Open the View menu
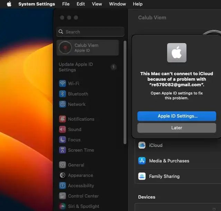The height and width of the screenshot is (211, 221). [97, 4]
